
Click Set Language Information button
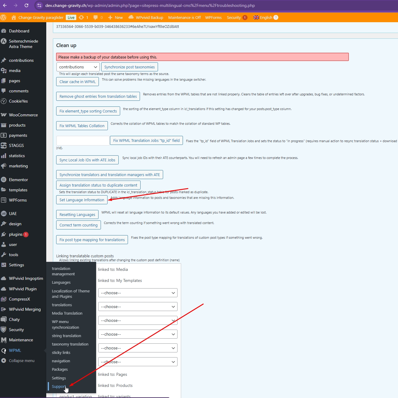82,200
